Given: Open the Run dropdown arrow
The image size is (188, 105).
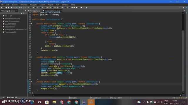Looking at the screenshot, I should [x=36, y=8].
